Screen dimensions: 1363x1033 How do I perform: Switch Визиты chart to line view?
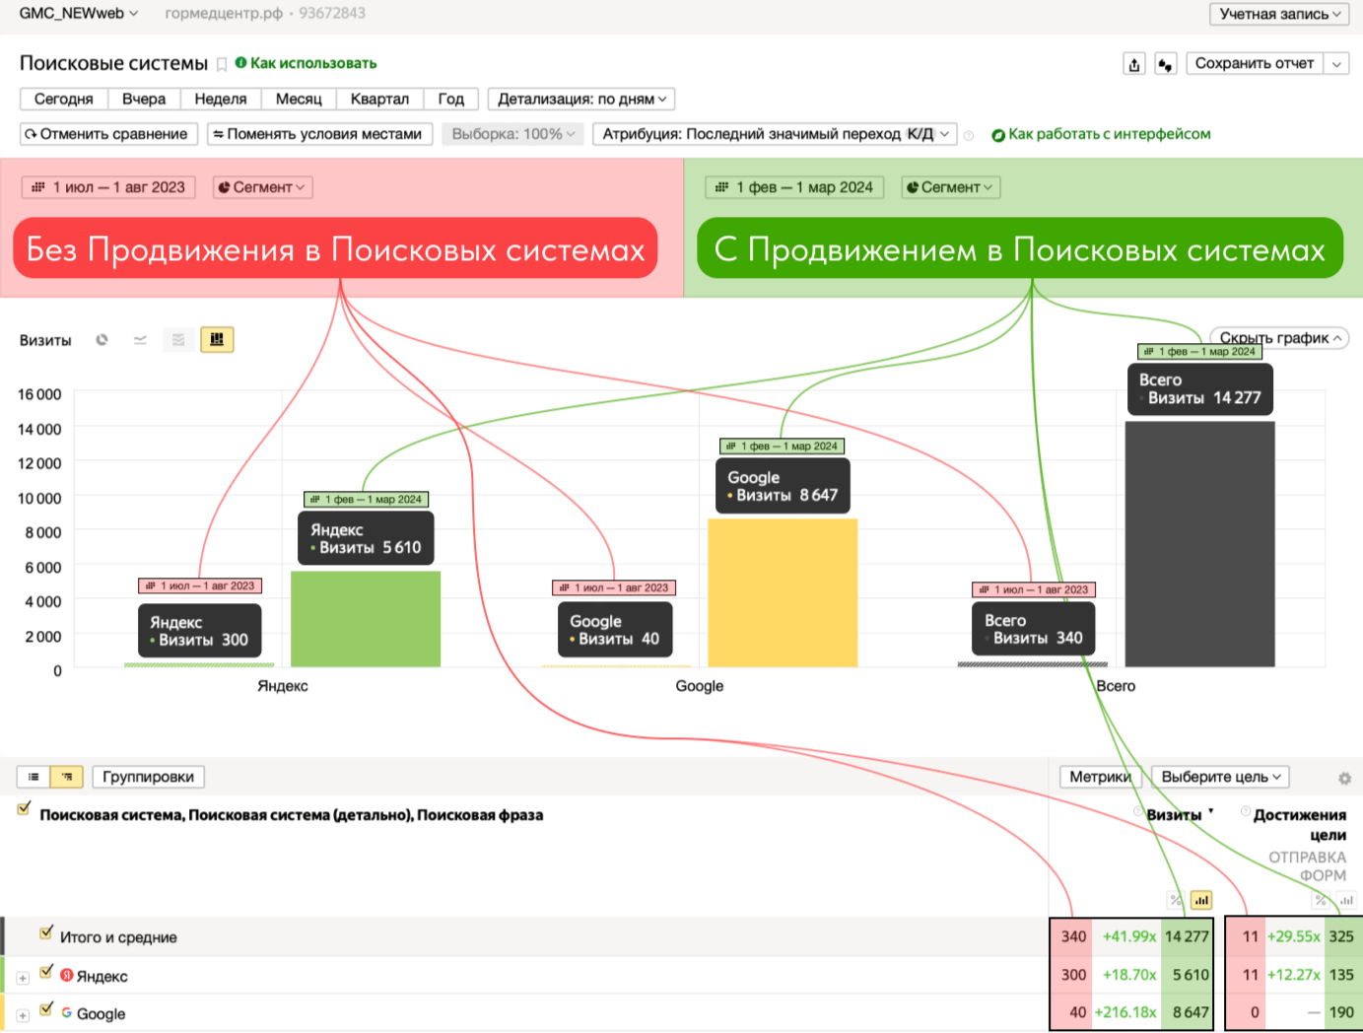140,340
